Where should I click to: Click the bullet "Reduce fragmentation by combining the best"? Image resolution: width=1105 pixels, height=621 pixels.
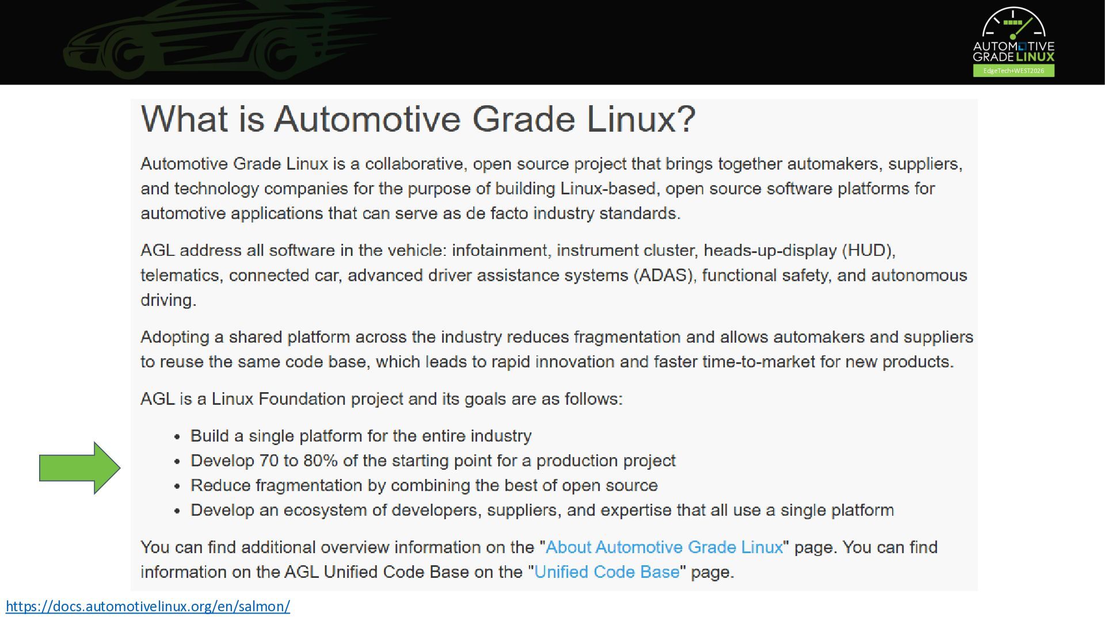pyautogui.click(x=424, y=485)
